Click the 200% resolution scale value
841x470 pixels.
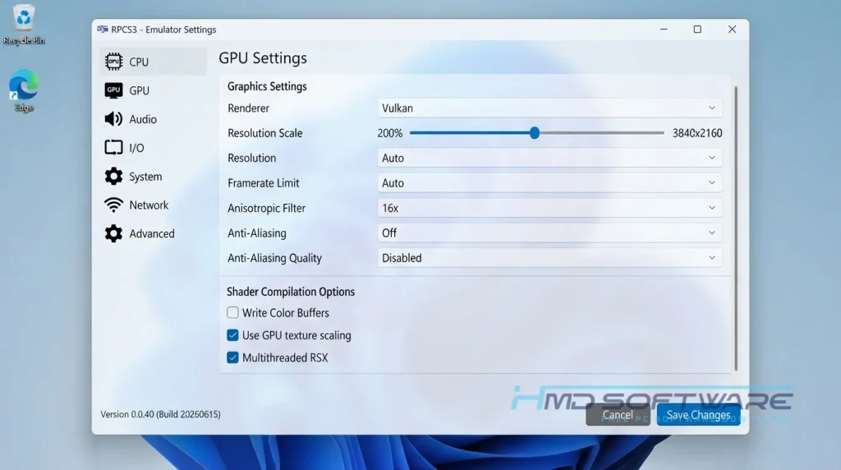[390, 133]
